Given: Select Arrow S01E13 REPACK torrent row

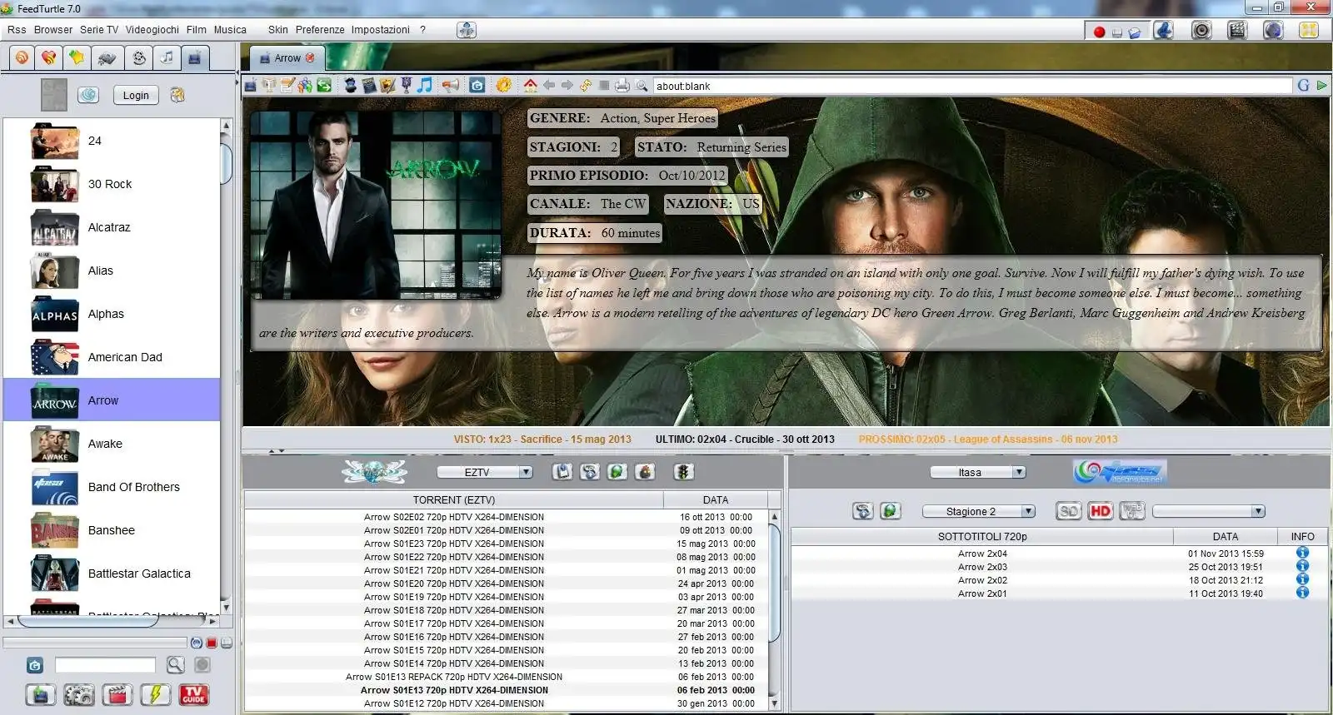Looking at the screenshot, I should click(x=507, y=677).
